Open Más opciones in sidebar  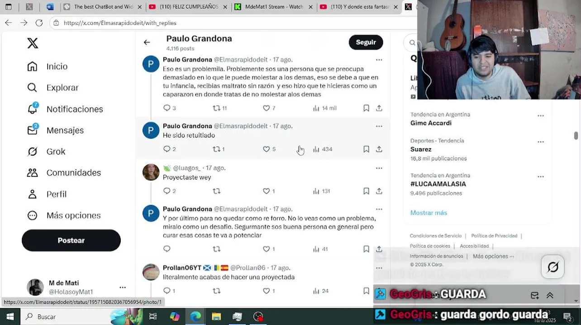point(64,215)
